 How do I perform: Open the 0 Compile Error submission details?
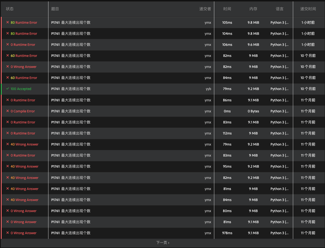(23, 111)
